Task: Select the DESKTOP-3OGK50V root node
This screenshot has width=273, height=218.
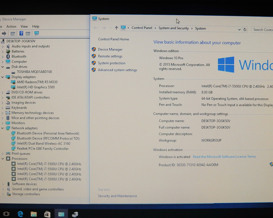Action: point(21,41)
